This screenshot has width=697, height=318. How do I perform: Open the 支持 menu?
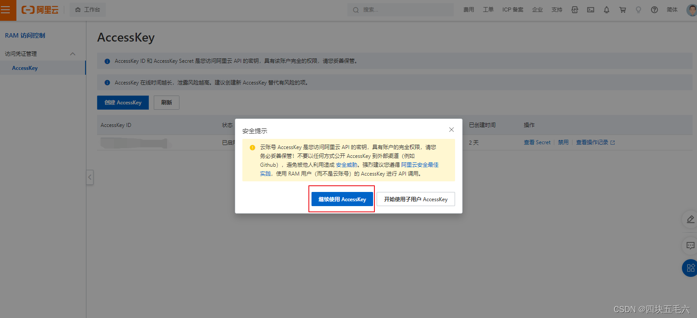(x=557, y=10)
